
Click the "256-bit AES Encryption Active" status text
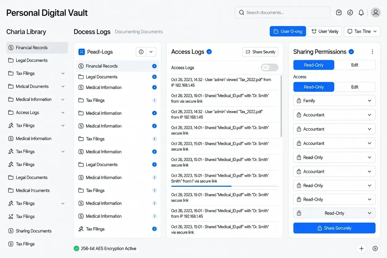[x=109, y=248]
